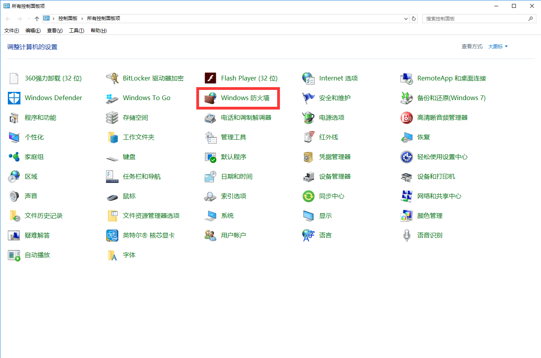This screenshot has height=358, width=541.
Task: Open the 文件(F) menu
Action: (x=11, y=31)
